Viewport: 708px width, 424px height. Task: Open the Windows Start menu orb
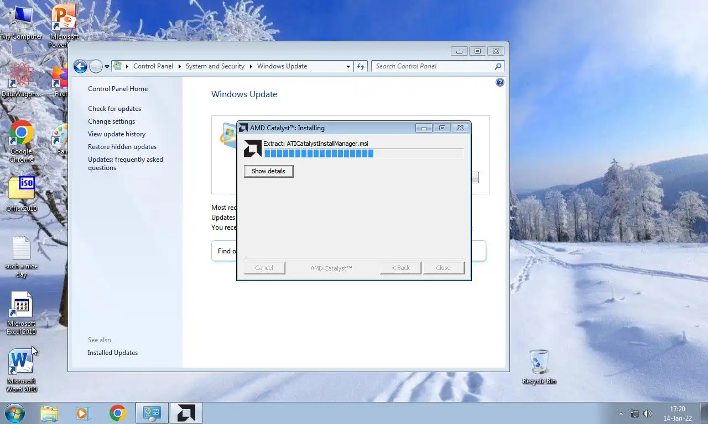[15, 413]
